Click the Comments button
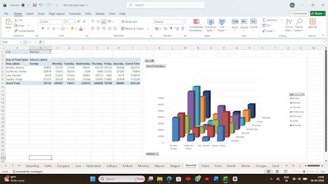This screenshot has height=184, width=328. tap(298, 13)
